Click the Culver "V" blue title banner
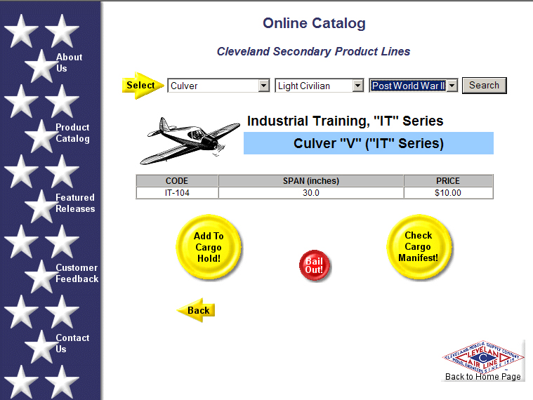This screenshot has height=400, width=533. [368, 144]
